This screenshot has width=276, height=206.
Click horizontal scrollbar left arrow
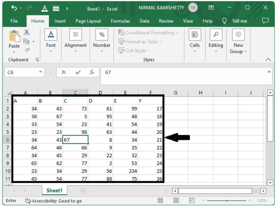coord(175,191)
